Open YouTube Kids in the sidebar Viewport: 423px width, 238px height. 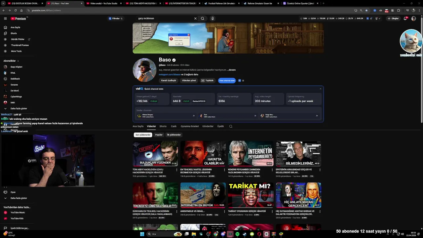(x=17, y=218)
